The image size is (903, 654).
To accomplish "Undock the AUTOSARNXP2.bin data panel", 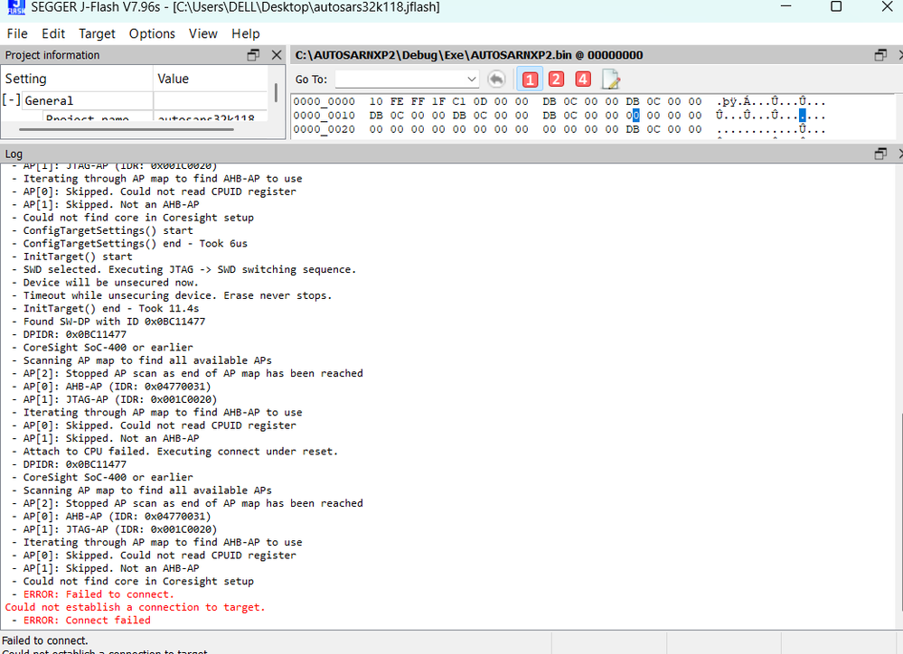I will point(880,55).
